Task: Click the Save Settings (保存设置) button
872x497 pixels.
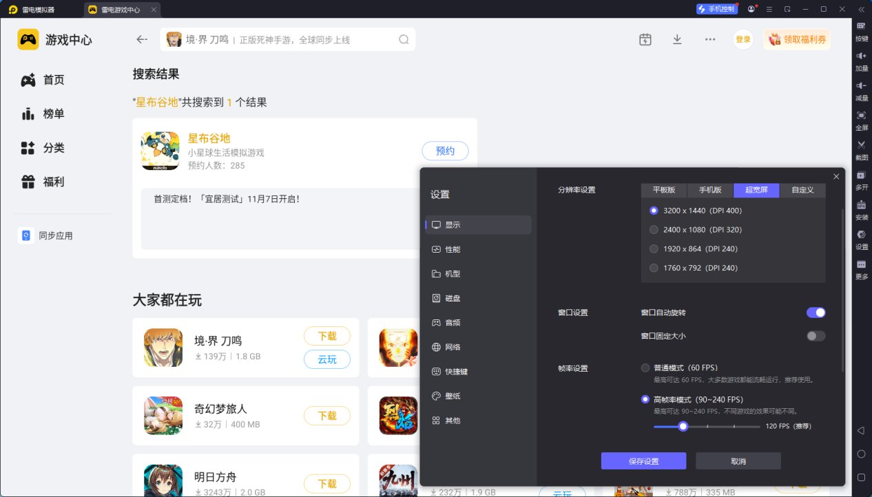Action: pos(643,461)
